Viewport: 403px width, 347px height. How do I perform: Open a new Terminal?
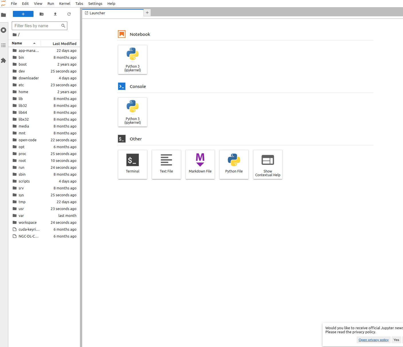[133, 164]
